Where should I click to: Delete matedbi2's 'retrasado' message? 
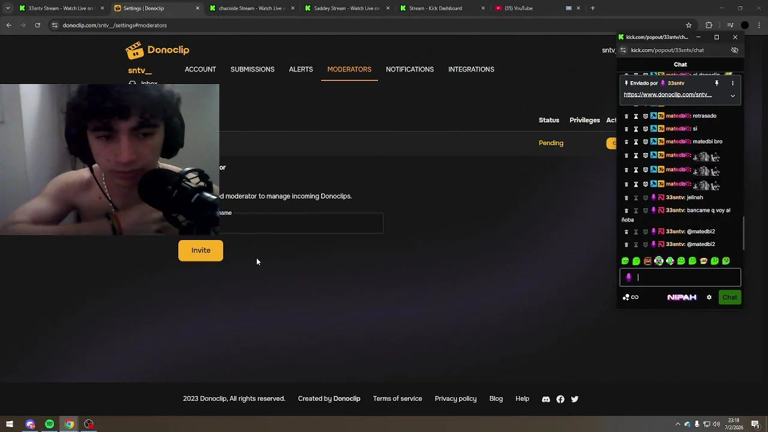pyautogui.click(x=626, y=116)
